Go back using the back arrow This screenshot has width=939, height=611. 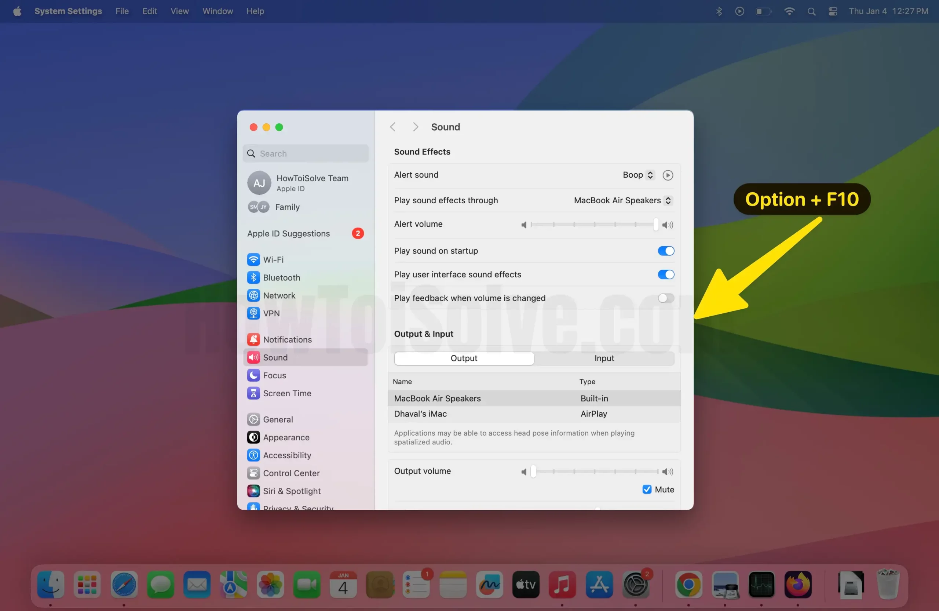393,127
